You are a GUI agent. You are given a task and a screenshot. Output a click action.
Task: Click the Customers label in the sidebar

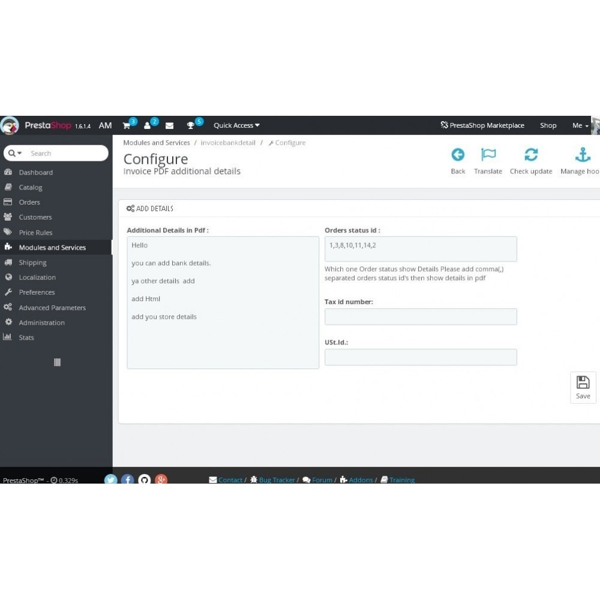click(35, 217)
